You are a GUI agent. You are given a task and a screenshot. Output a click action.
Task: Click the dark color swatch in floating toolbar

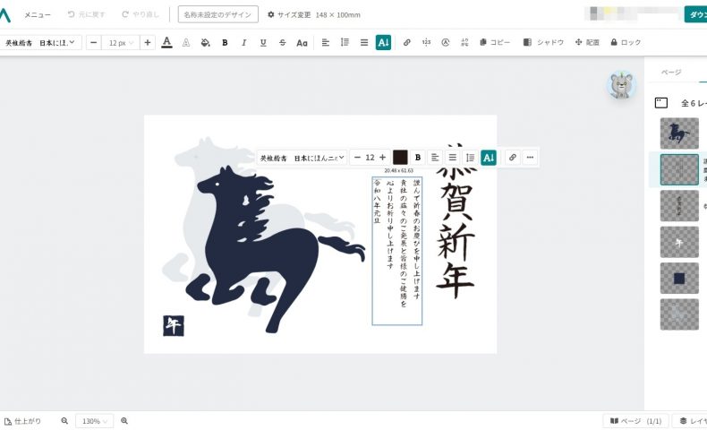point(400,158)
